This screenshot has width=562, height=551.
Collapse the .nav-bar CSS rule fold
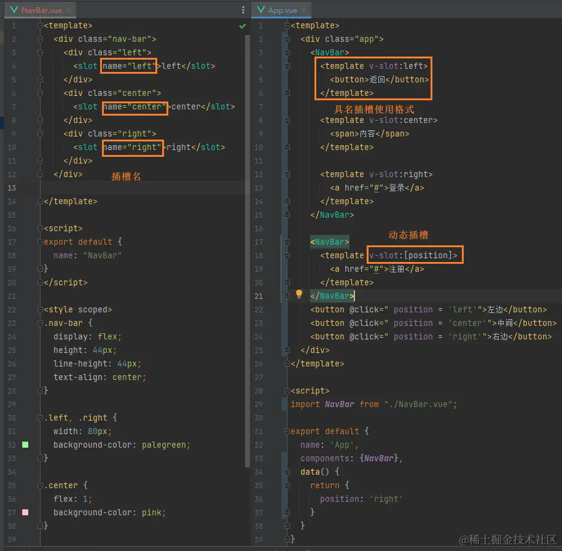click(40, 323)
